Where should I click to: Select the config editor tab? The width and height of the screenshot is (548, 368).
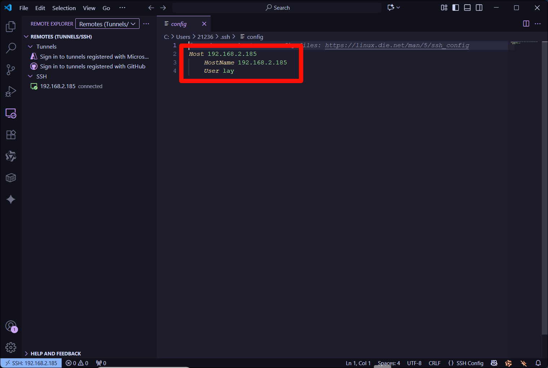[x=179, y=24]
